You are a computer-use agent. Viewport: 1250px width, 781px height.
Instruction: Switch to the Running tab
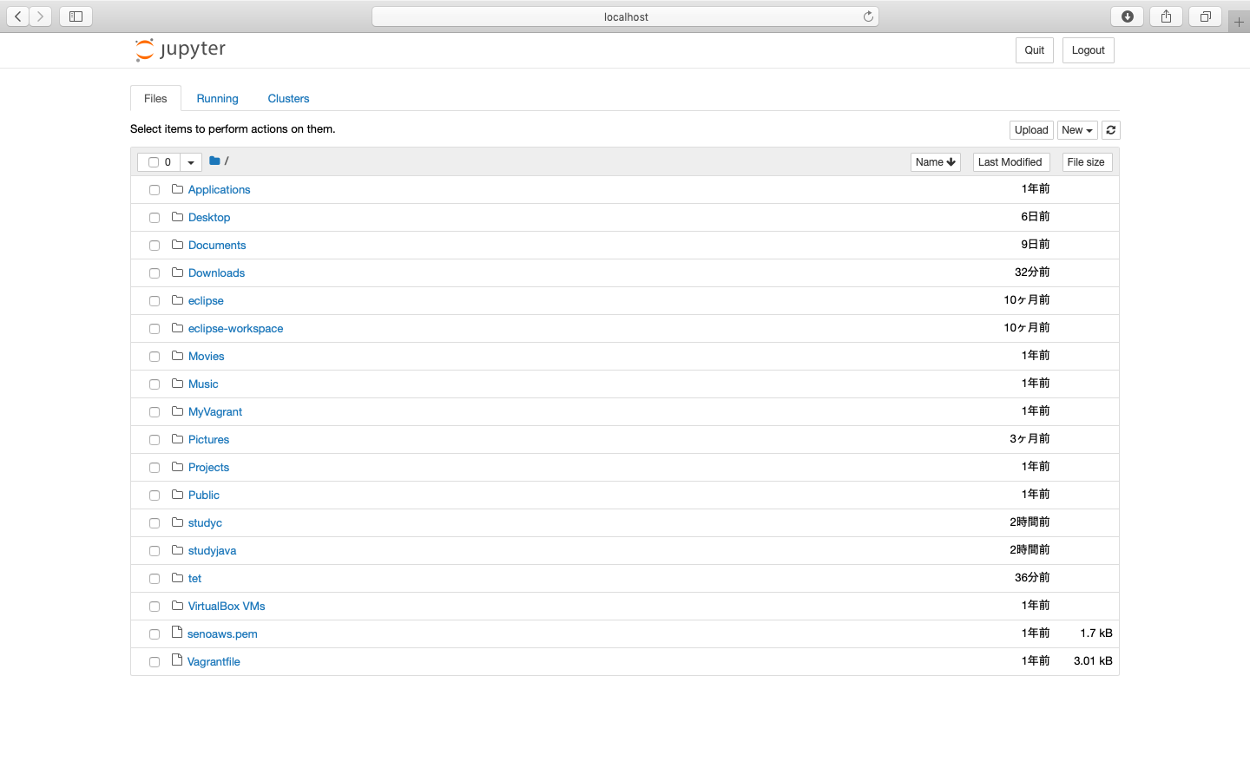click(217, 98)
